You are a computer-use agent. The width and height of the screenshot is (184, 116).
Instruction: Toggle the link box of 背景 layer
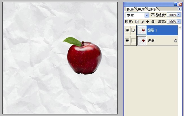pyautogui.click(x=133, y=41)
